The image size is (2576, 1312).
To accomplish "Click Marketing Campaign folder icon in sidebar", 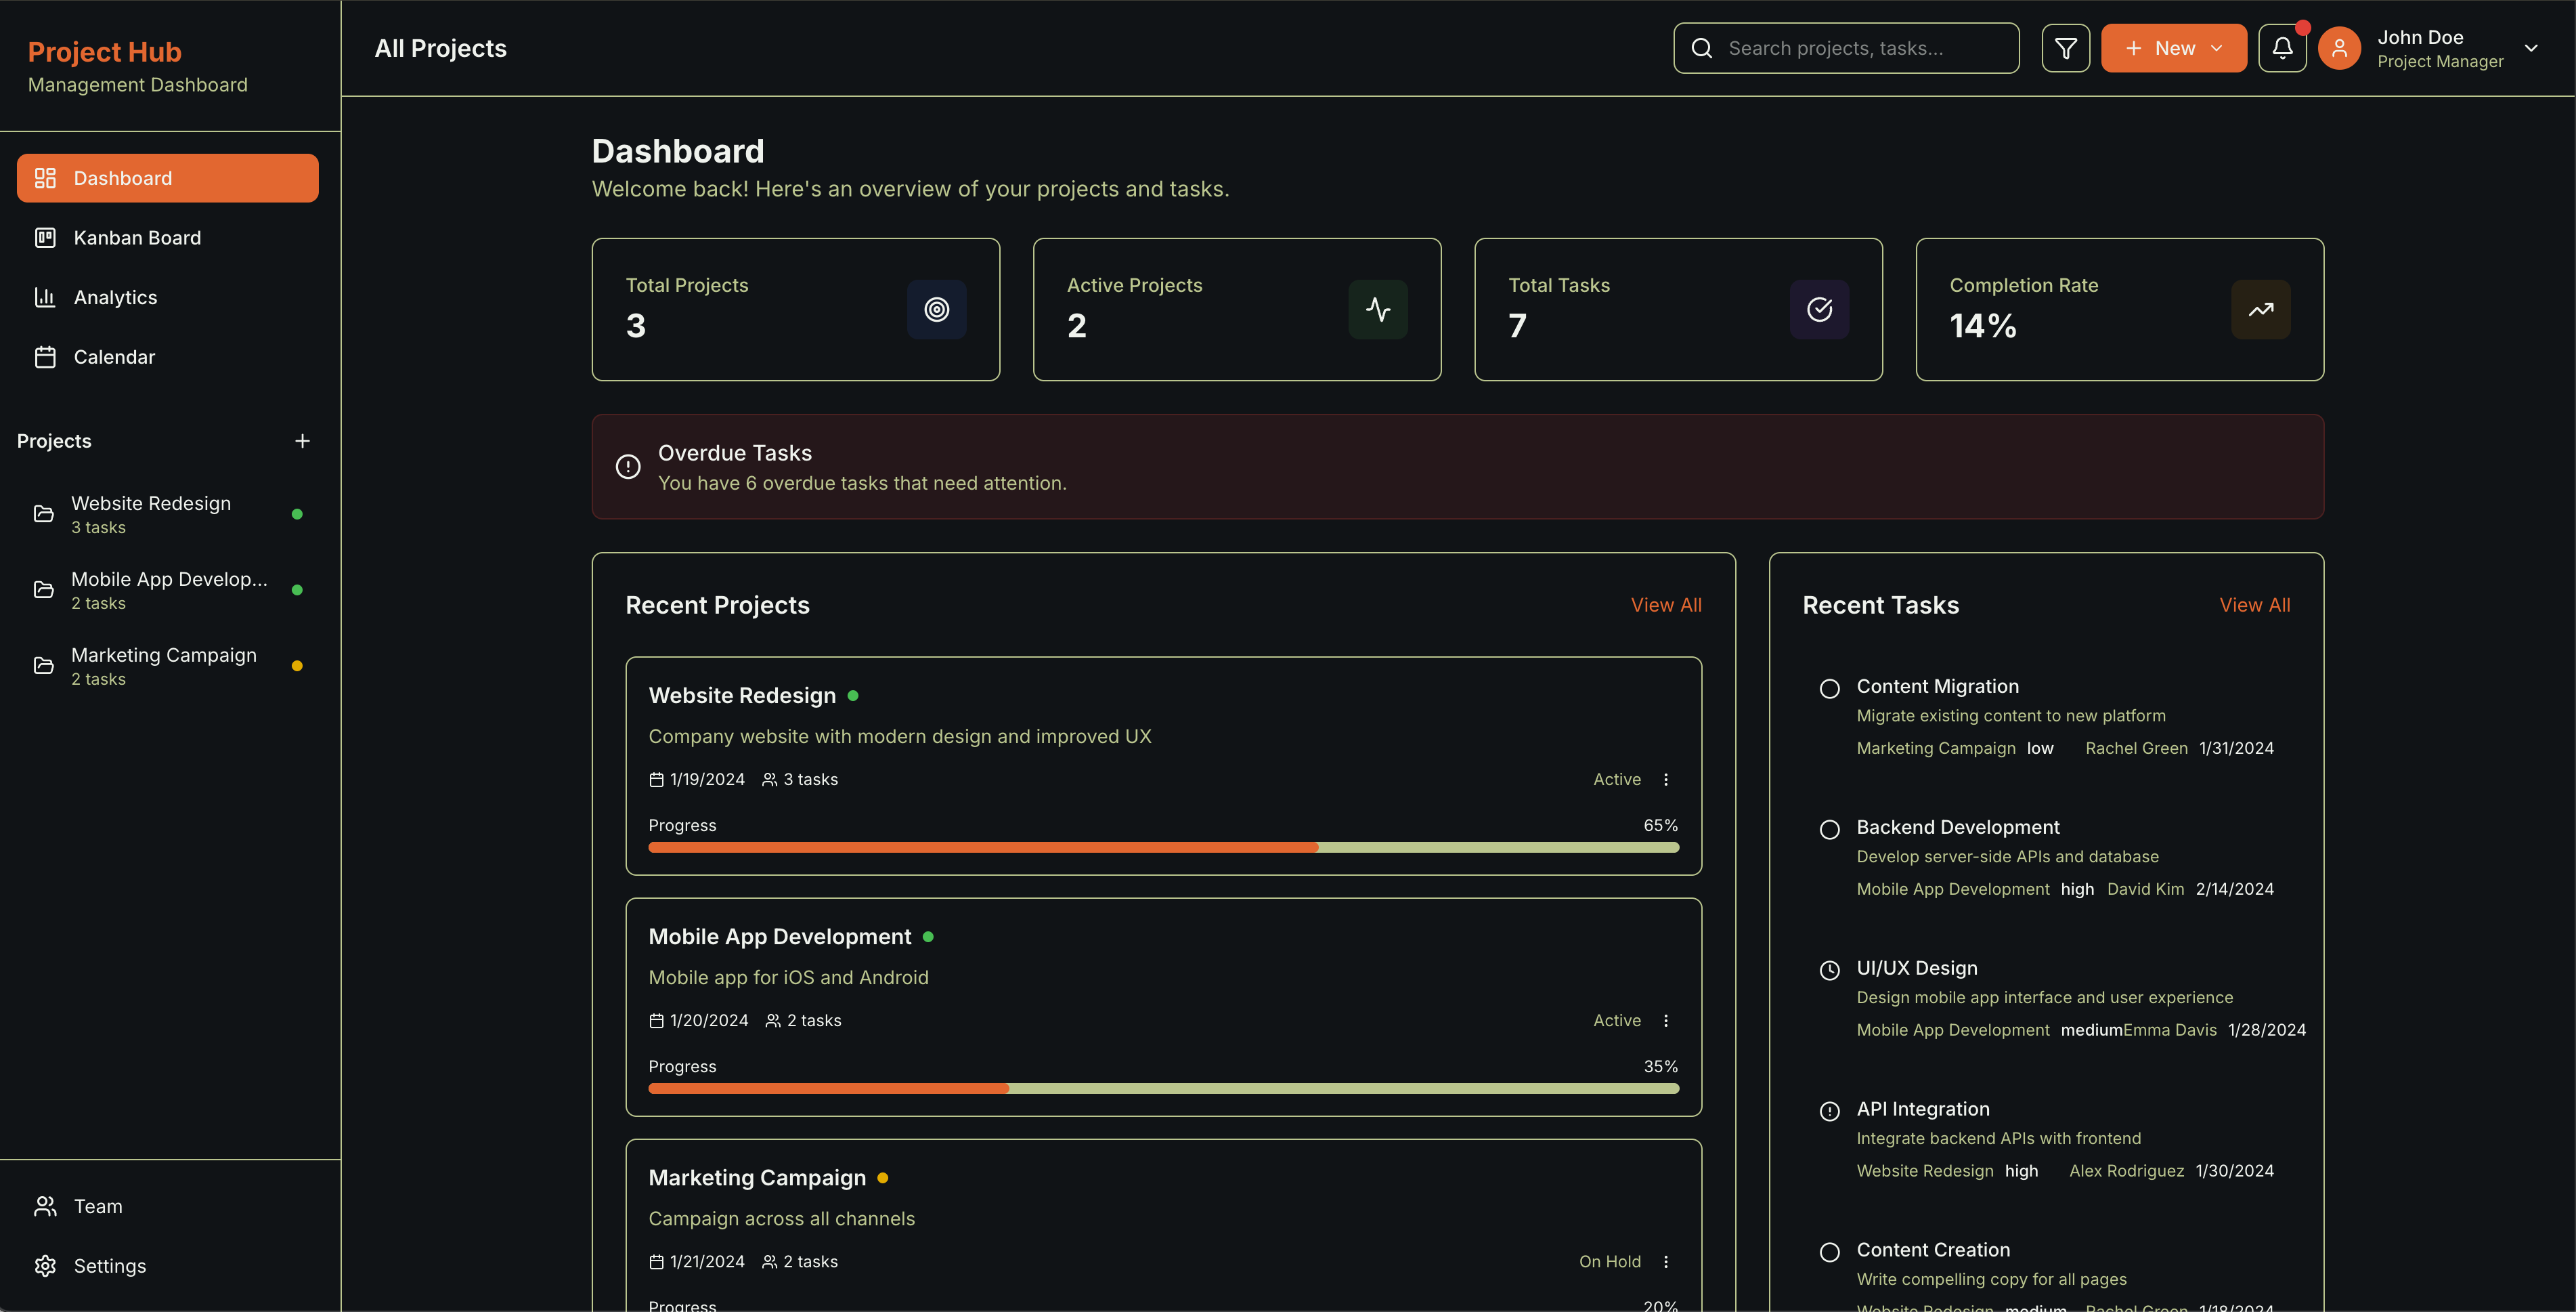I will click(44, 666).
